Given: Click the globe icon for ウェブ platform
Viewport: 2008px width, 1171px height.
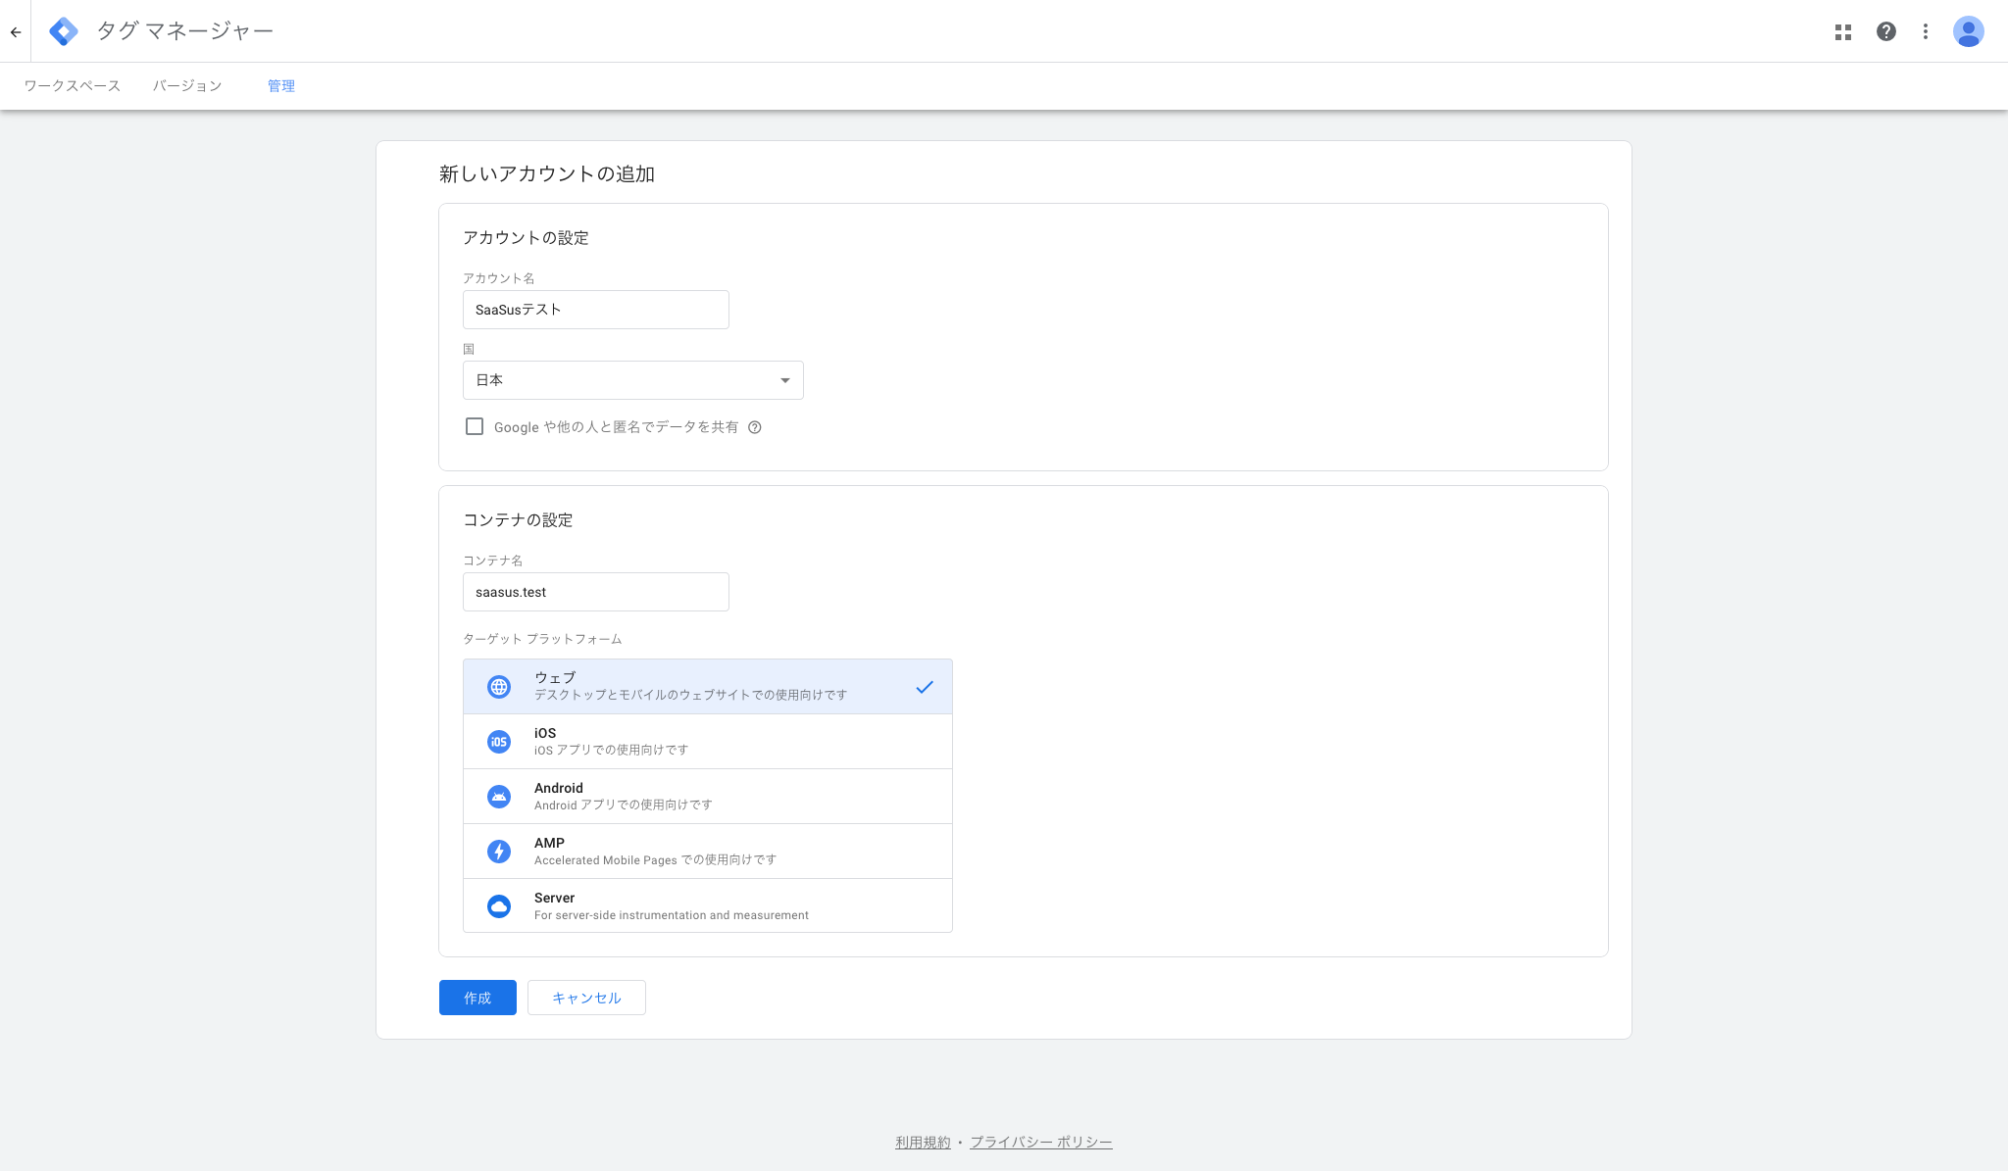Looking at the screenshot, I should click(x=499, y=687).
